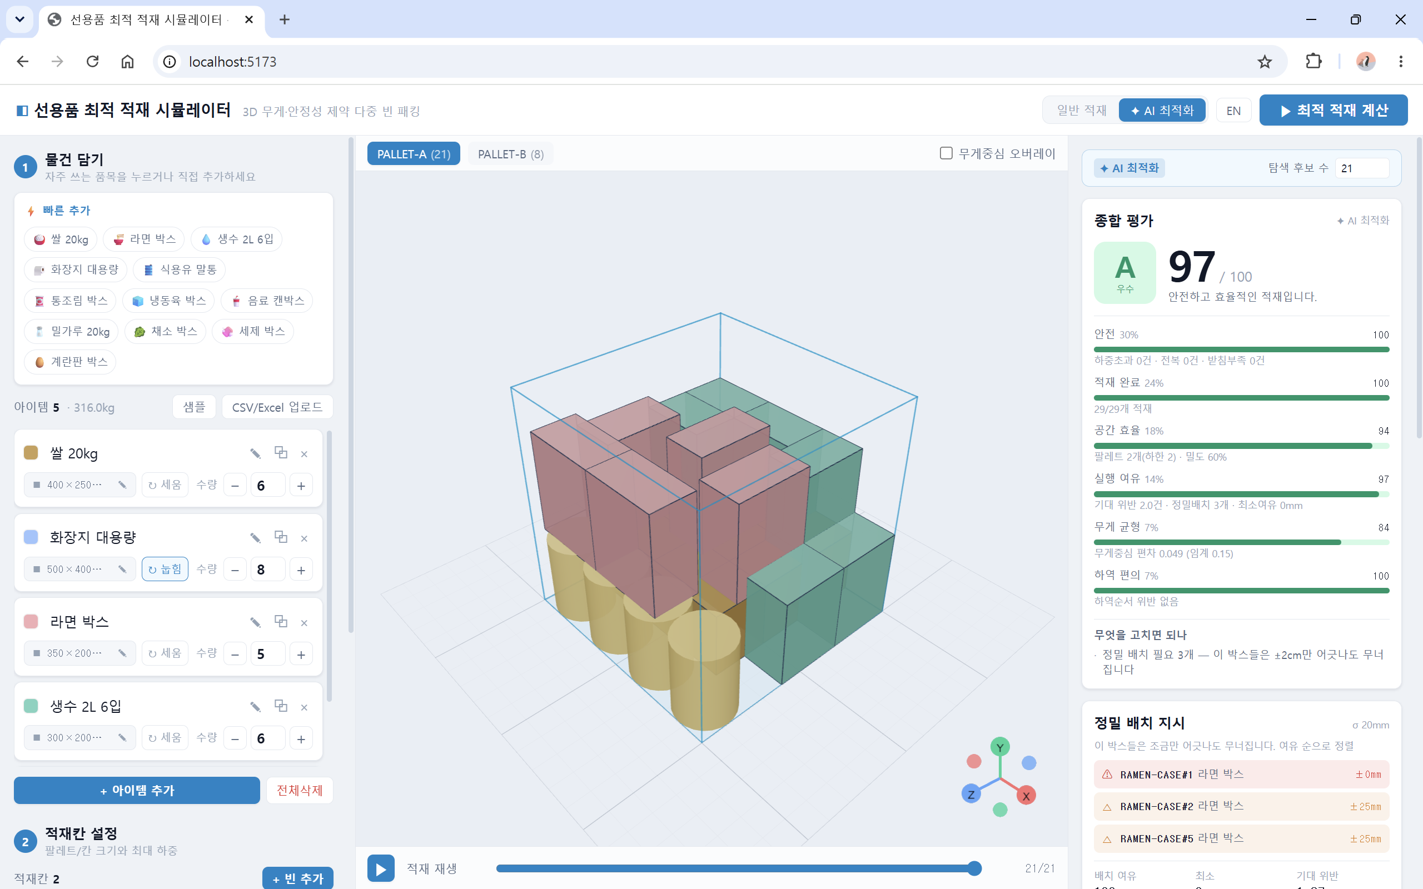Click the red X axis on the gizmo
The image size is (1423, 889).
pos(1026,796)
